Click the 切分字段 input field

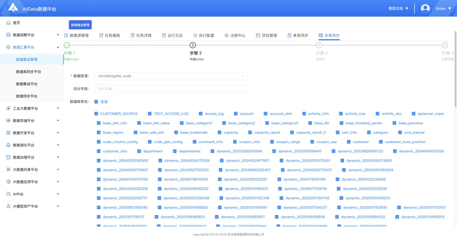pos(171,89)
